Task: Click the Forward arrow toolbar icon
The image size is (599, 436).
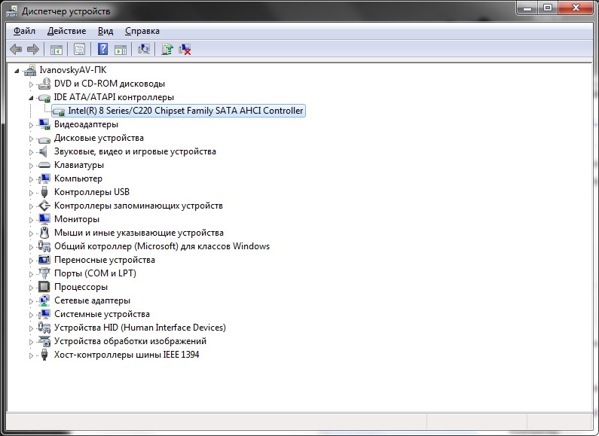Action: (x=33, y=49)
